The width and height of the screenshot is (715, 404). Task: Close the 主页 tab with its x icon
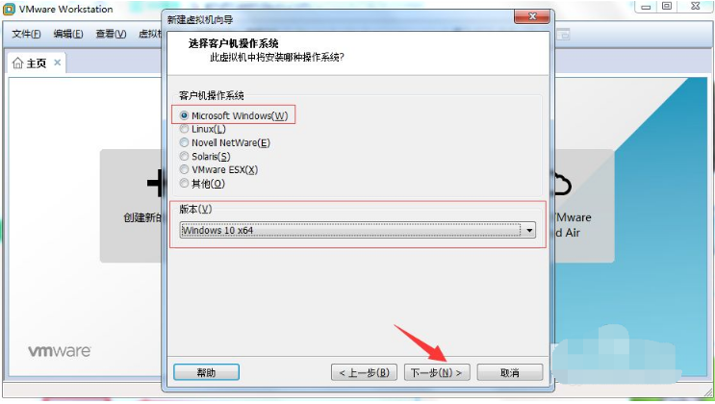(x=58, y=63)
